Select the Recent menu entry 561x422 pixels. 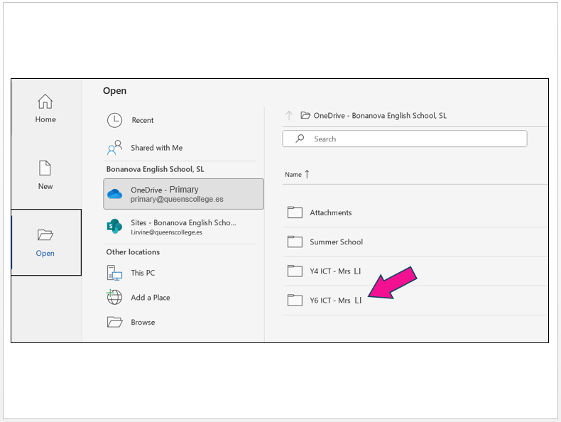(142, 121)
